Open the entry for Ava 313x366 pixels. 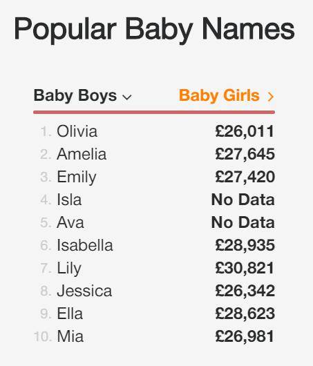click(70, 222)
